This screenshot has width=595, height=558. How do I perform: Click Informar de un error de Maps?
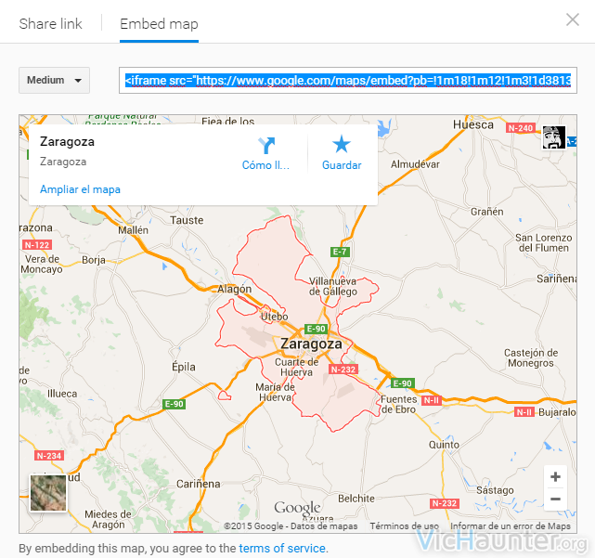(x=511, y=526)
